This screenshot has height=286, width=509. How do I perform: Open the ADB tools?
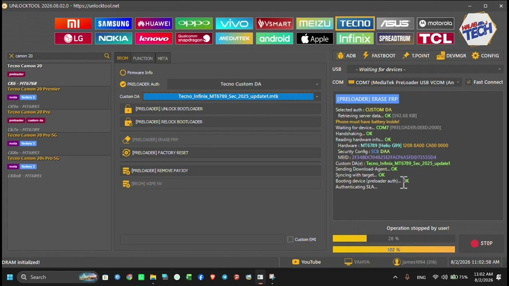346,56
